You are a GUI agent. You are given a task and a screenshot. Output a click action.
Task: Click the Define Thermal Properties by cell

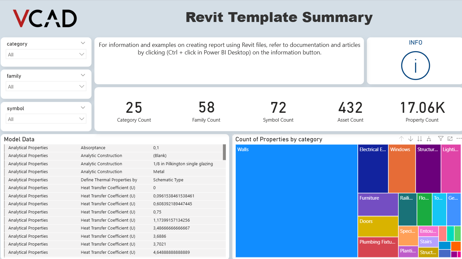[x=109, y=180]
